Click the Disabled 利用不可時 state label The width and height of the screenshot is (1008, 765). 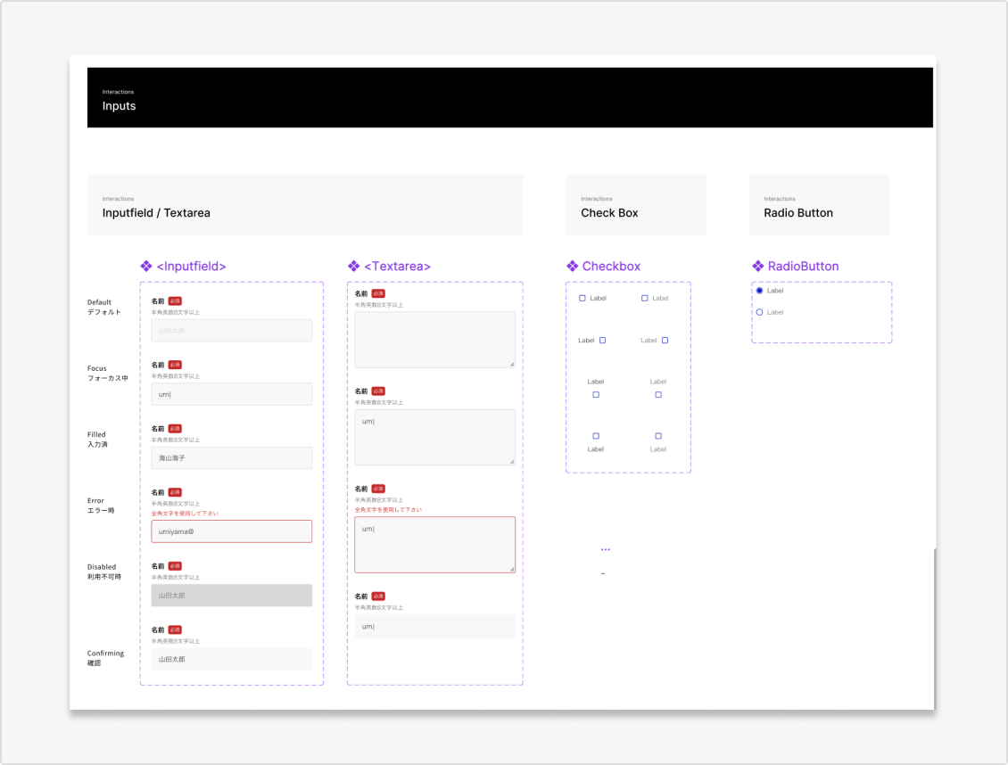pyautogui.click(x=104, y=572)
